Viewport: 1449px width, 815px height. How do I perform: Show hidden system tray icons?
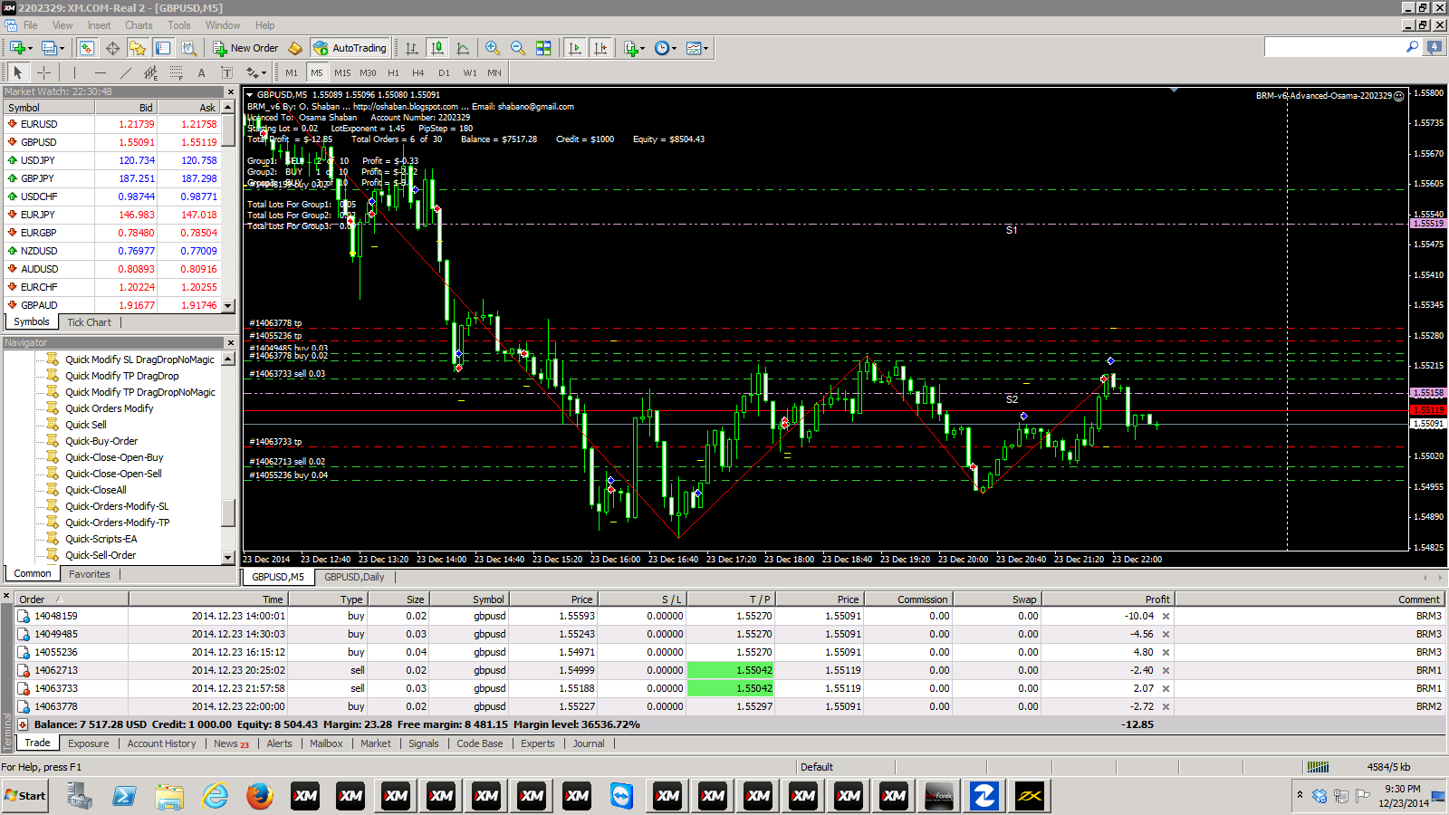(1300, 795)
